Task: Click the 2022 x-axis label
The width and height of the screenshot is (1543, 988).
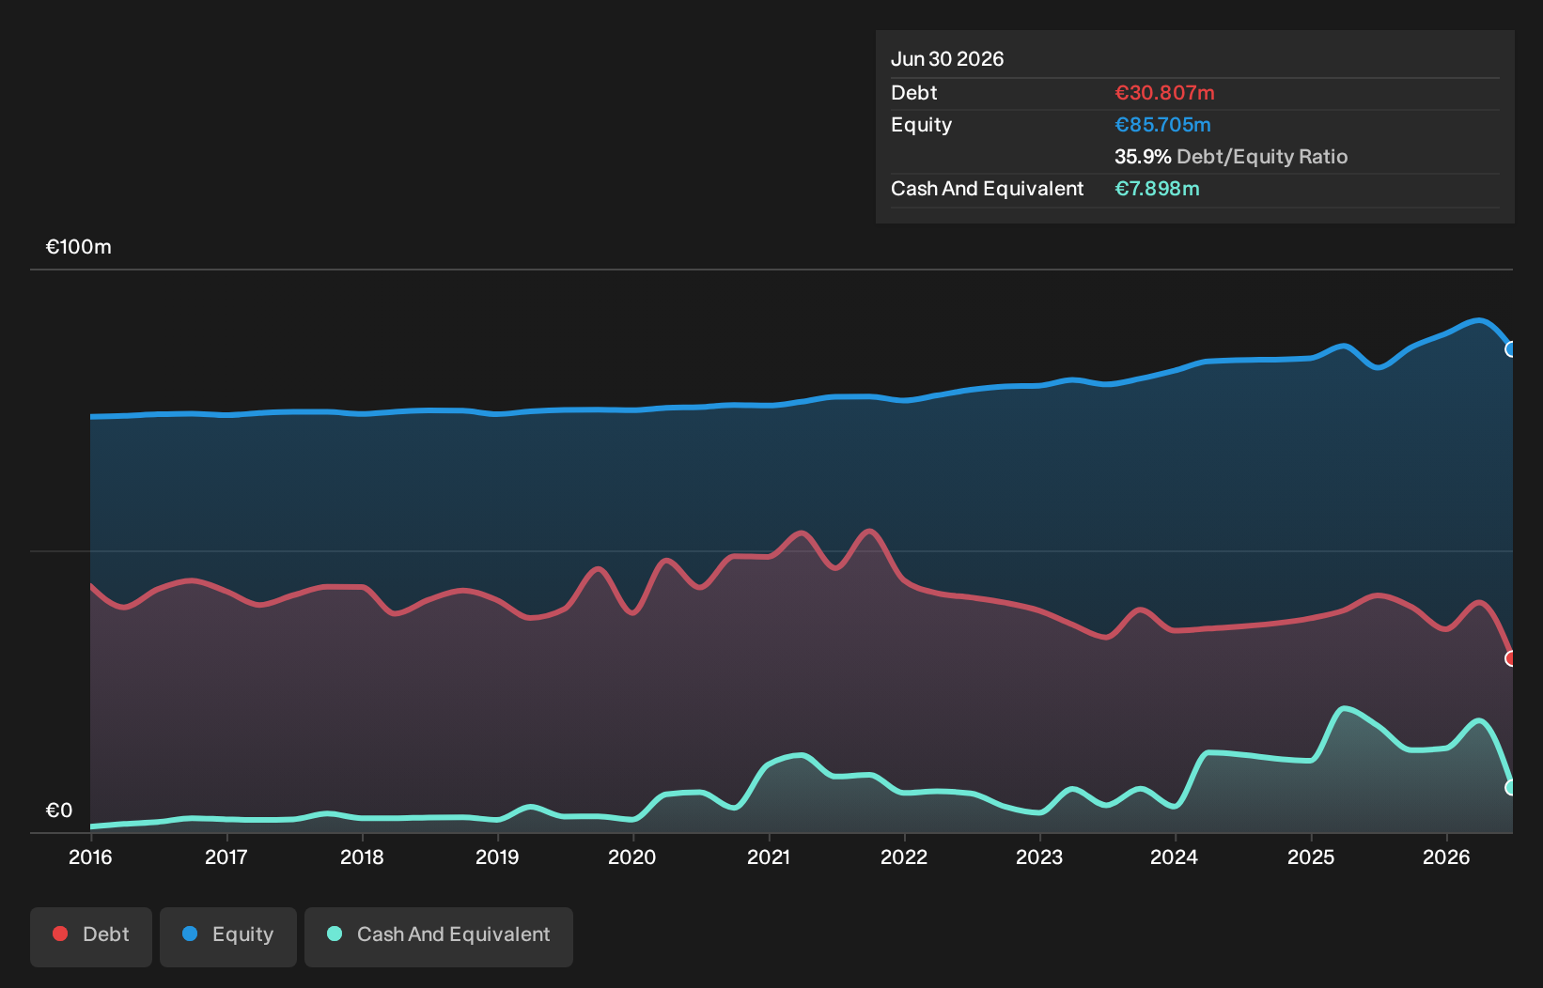Action: [904, 857]
